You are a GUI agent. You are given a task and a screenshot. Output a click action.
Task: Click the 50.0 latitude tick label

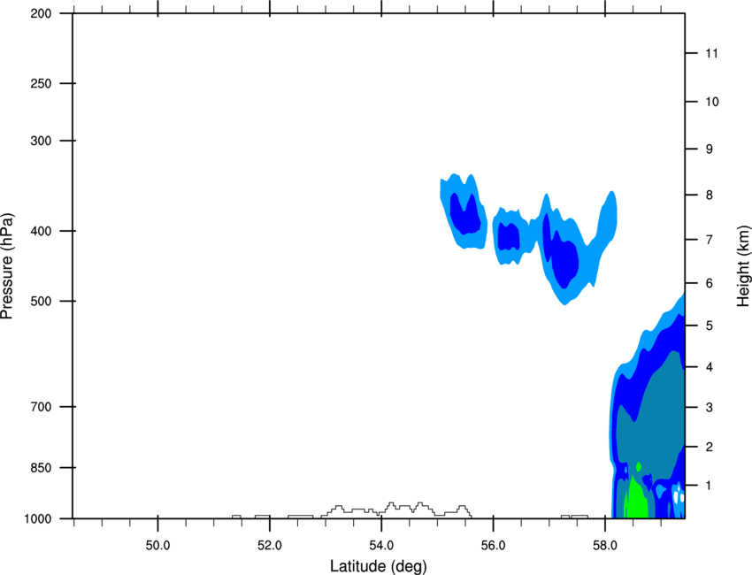pyautogui.click(x=157, y=546)
